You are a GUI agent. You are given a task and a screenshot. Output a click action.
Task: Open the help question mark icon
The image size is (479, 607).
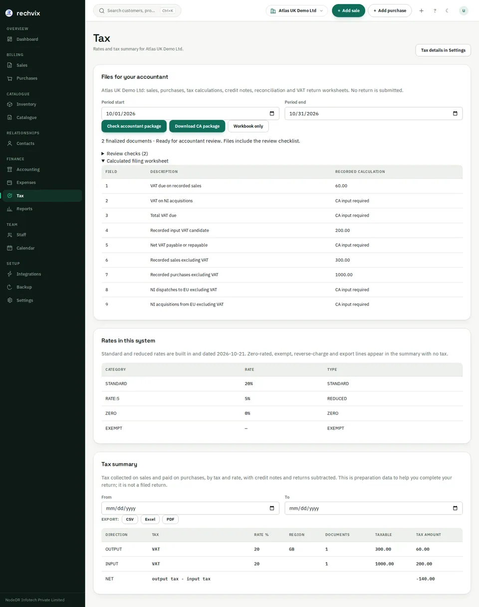pyautogui.click(x=435, y=10)
